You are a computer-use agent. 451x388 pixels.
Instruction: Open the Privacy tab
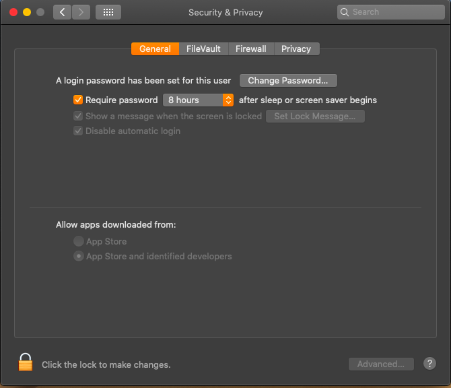(296, 48)
